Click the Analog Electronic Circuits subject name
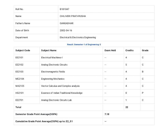 tap(54, 65)
